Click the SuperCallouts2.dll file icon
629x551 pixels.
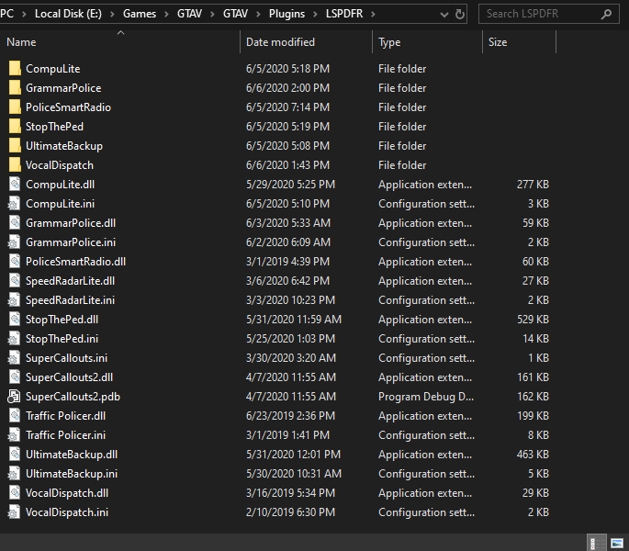(15, 377)
